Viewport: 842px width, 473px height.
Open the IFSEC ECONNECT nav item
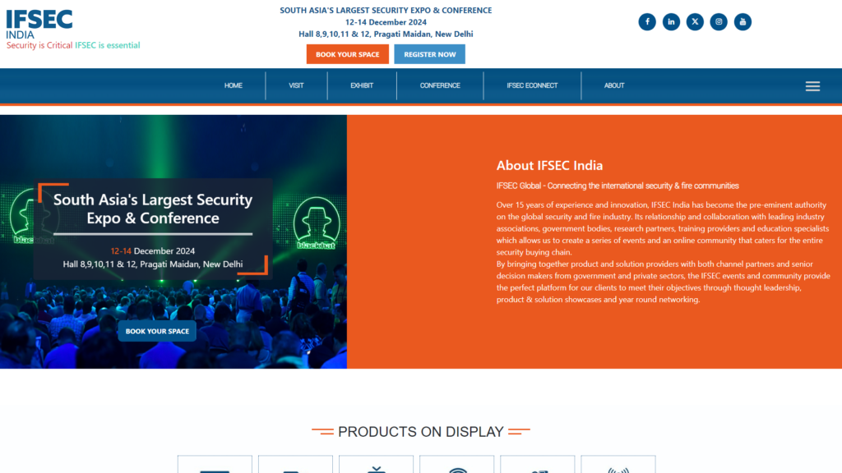click(532, 85)
